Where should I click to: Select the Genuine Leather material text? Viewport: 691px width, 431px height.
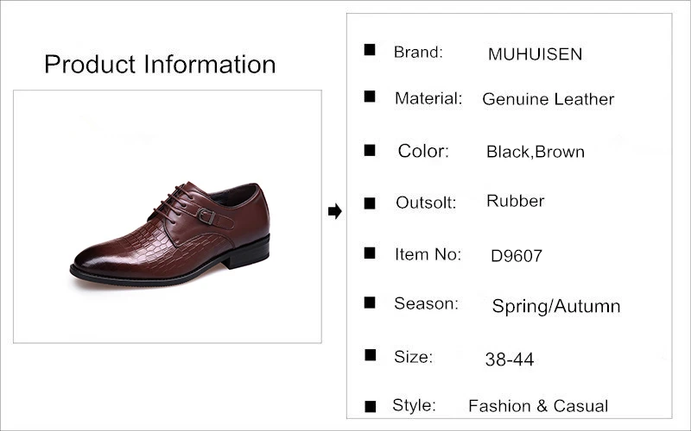coord(548,99)
